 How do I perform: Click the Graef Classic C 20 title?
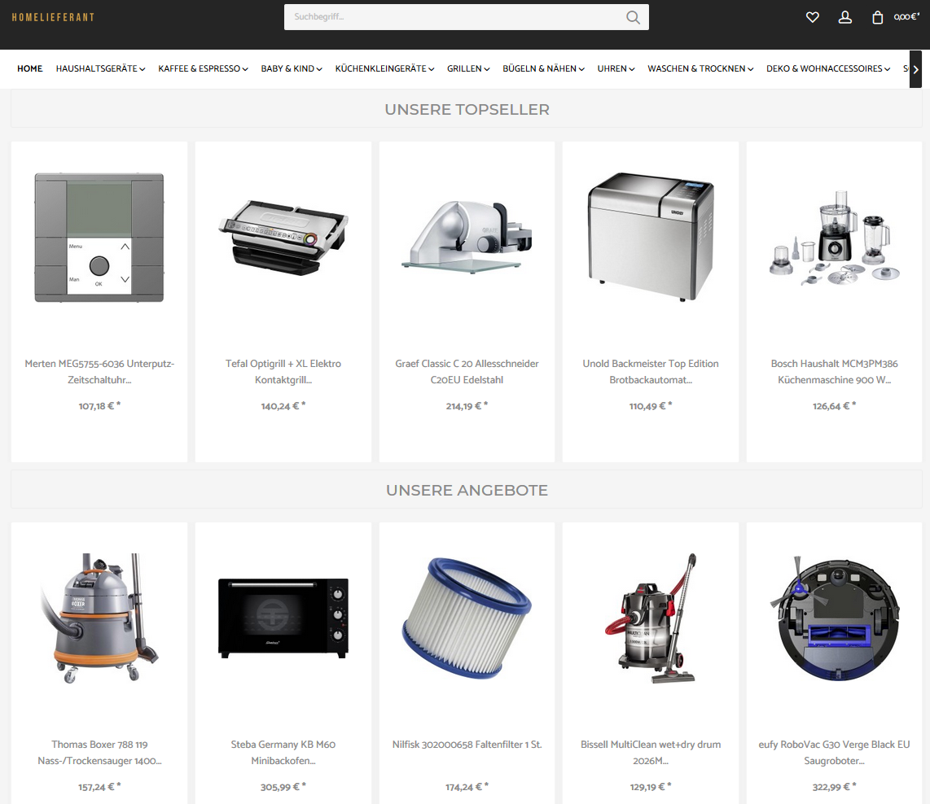pyautogui.click(x=467, y=372)
